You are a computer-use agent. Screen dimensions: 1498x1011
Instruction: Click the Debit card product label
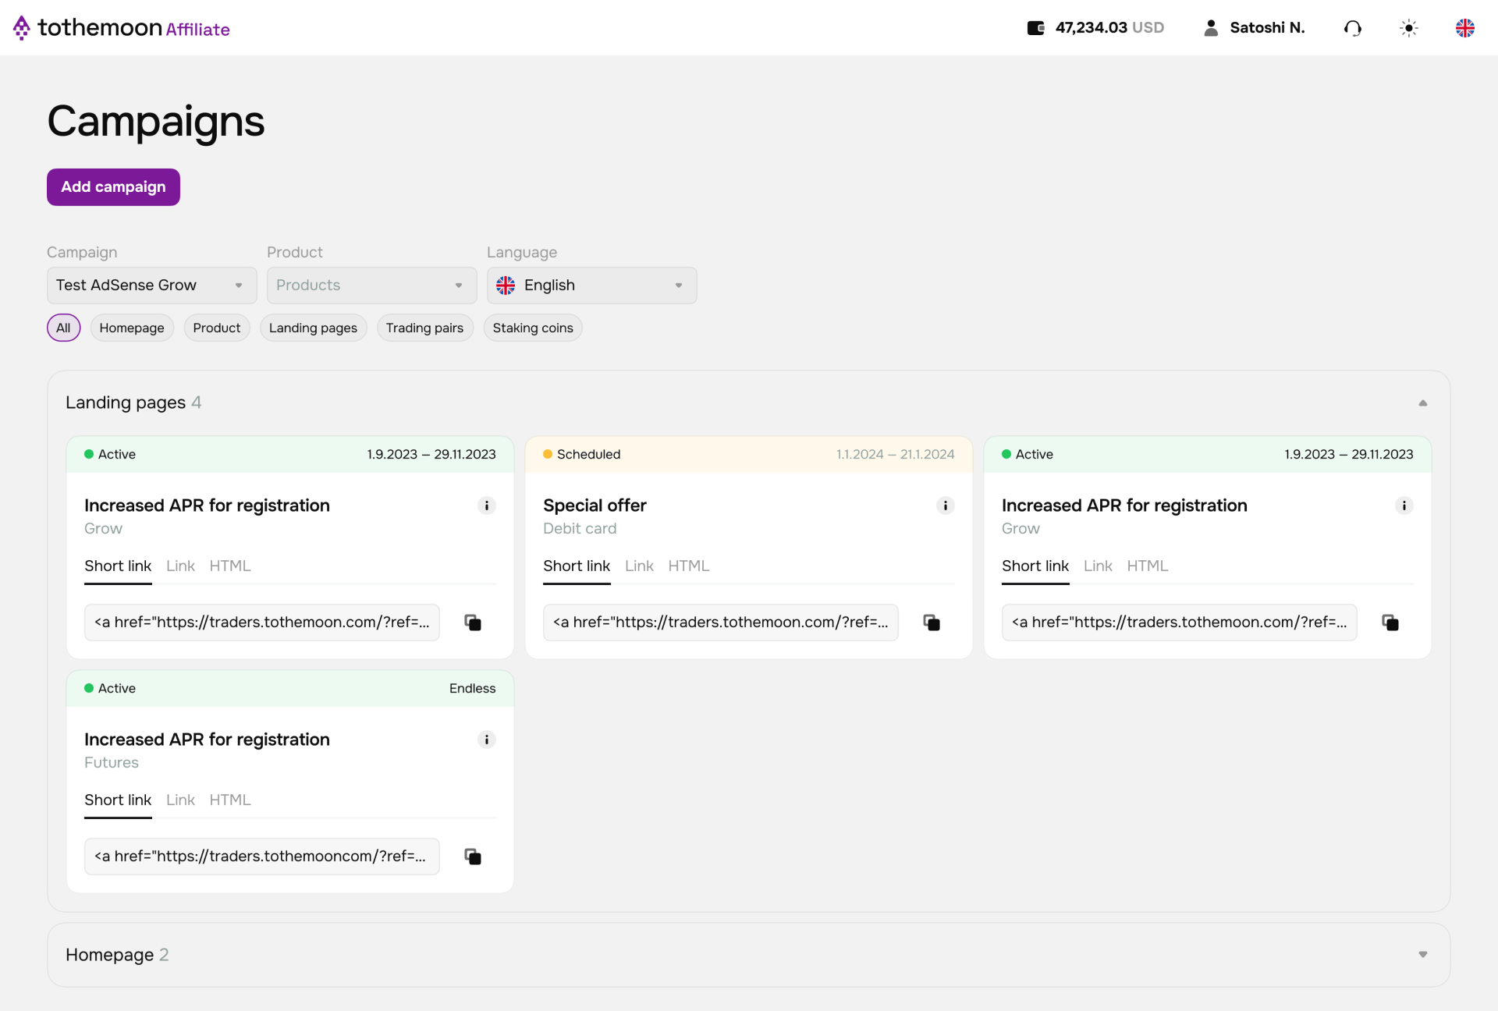580,529
